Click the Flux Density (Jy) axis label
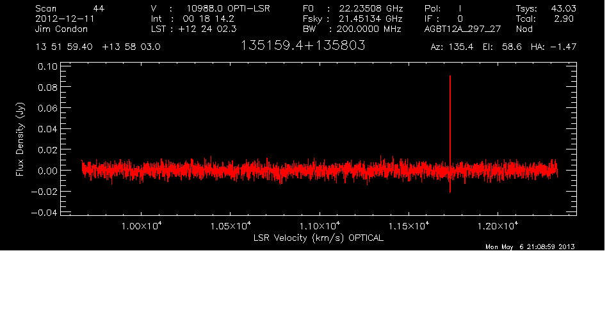616x313 pixels. (x=20, y=139)
